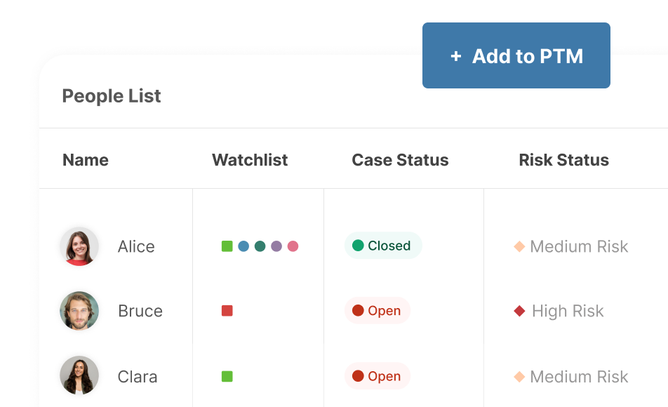668x407 pixels.
Task: Sort by the Risk Status column header
Action: point(563,160)
